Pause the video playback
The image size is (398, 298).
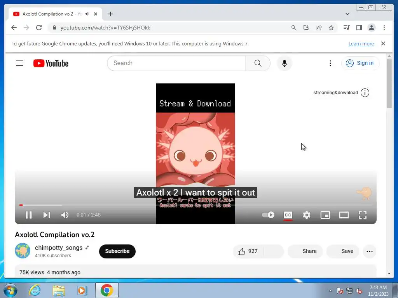(28, 215)
